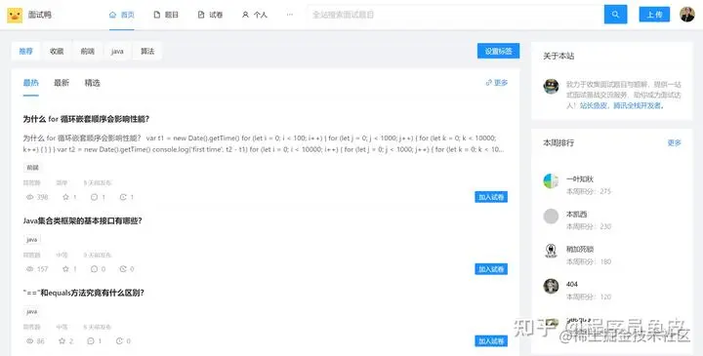This screenshot has width=703, height=356.
Task: Click the site owner avatar in 关于本站
Action: click(x=551, y=86)
